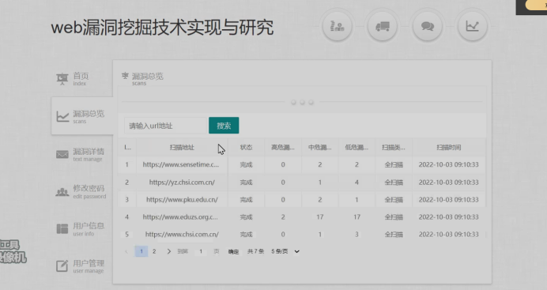This screenshot has height=290, width=547.
Task: Click the first carousel dot indicator
Action: [293, 102]
